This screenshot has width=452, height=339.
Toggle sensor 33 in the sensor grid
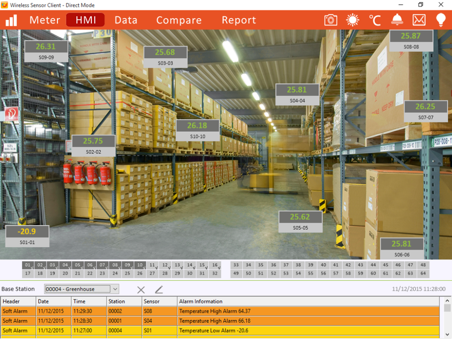[236, 266]
